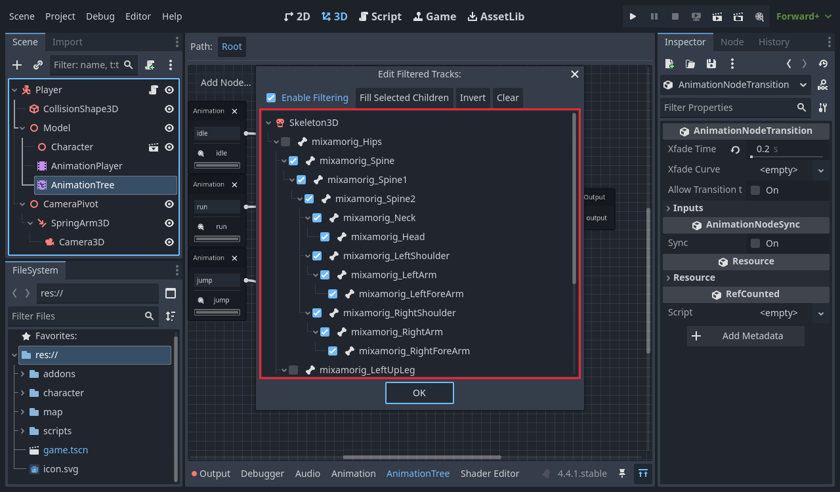Screen dimensions: 840x492
Task: Reset the Xfade Time revert icon
Action: (x=736, y=150)
